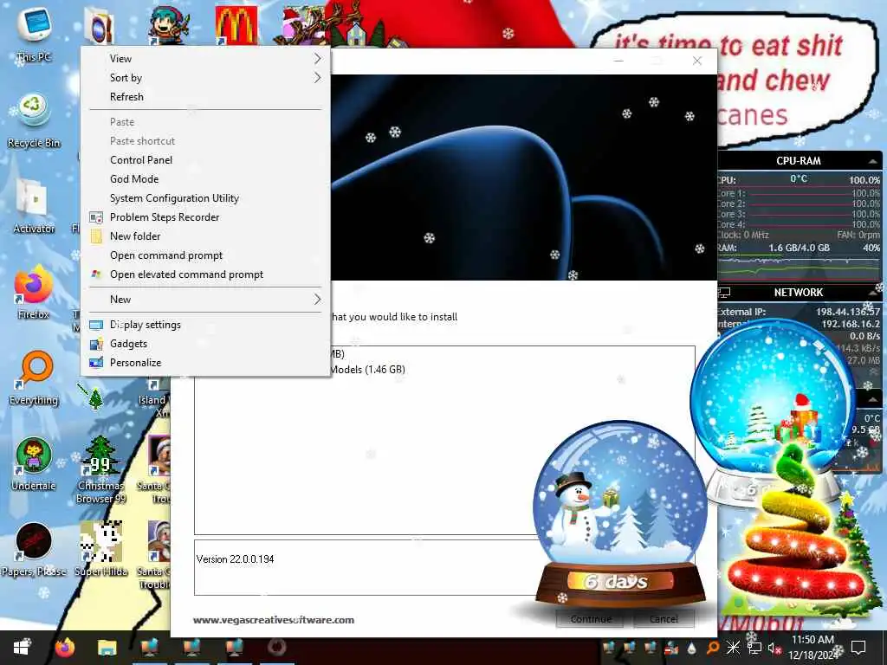The width and height of the screenshot is (887, 665).
Task: Select God Mode in context menu
Action: pyautogui.click(x=134, y=178)
